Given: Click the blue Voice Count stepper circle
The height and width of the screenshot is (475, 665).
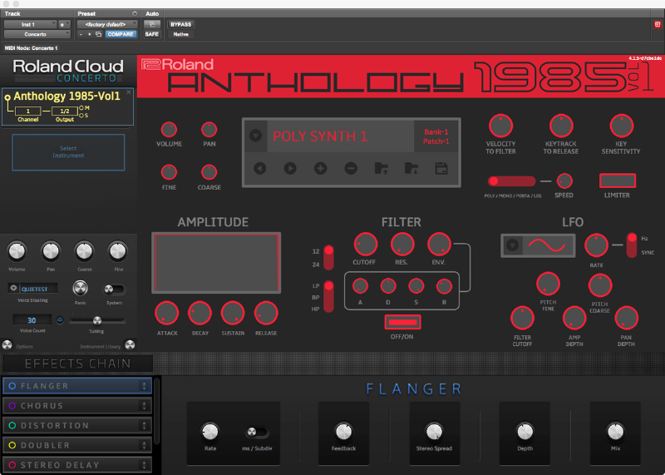Looking at the screenshot, I should pyautogui.click(x=60, y=320).
